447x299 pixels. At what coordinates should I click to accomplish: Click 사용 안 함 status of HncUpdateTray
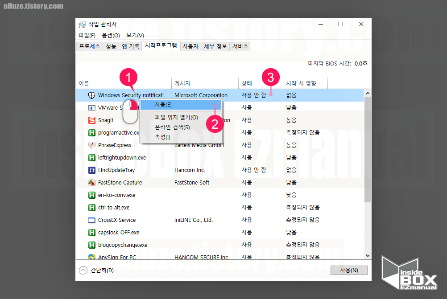coord(253,170)
